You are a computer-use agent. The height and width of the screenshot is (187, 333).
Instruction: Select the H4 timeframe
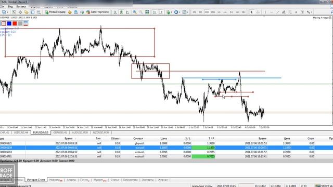point(225,12)
